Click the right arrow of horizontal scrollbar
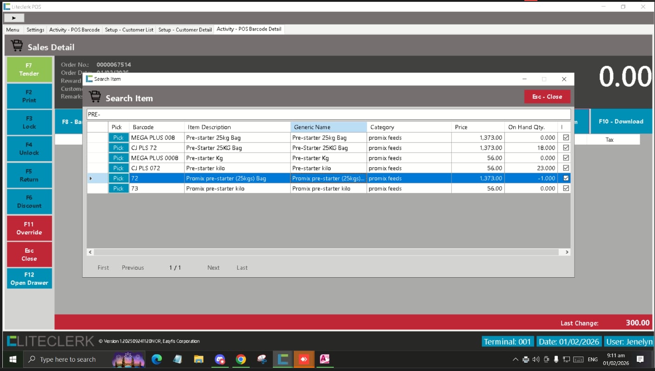 [x=566, y=252]
